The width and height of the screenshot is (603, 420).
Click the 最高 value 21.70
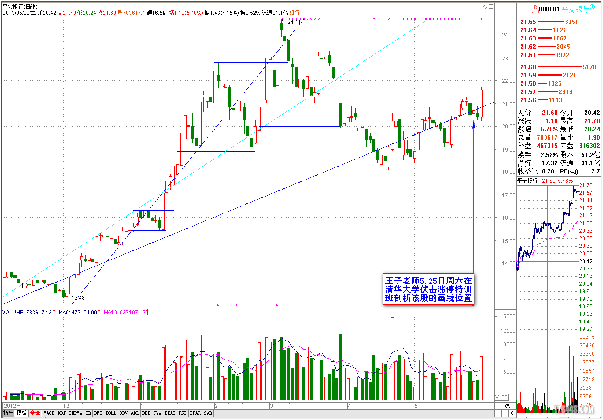592,121
